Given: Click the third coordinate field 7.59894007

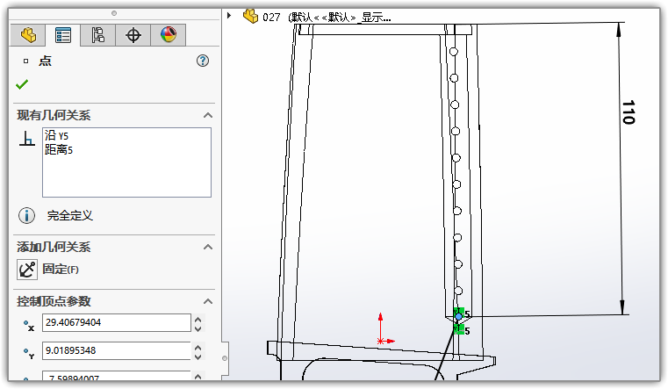Looking at the screenshot, I should pos(116,376).
